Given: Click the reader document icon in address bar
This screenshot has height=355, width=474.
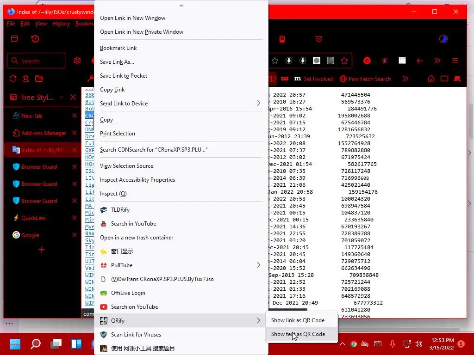Looking at the screenshot, I should (331, 61).
